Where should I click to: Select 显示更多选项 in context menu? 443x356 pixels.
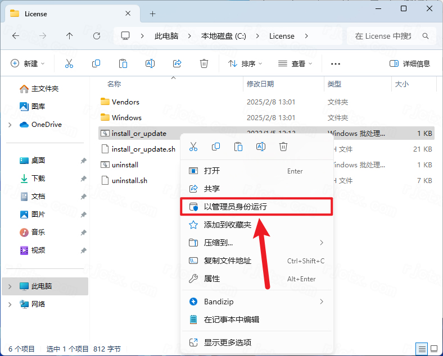pyautogui.click(x=256, y=343)
